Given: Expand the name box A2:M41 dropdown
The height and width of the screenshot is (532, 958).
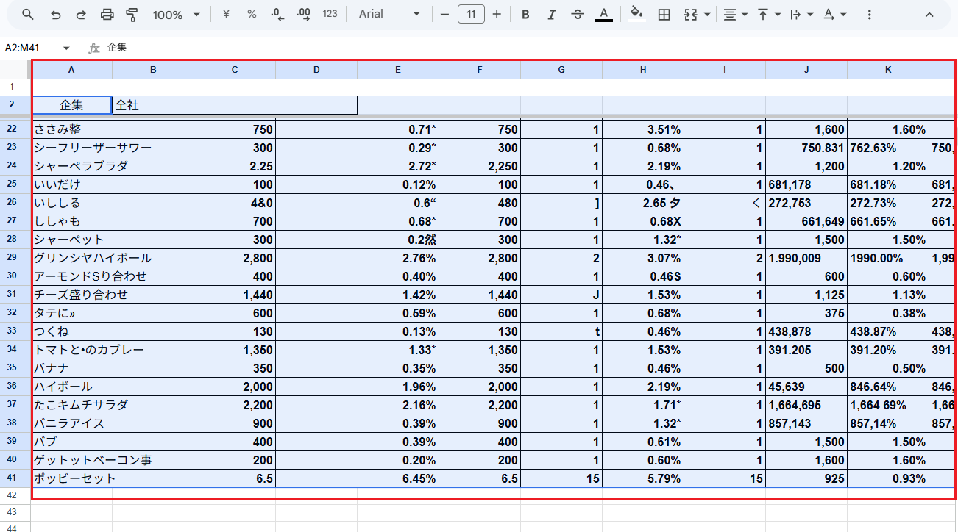Looking at the screenshot, I should point(66,48).
